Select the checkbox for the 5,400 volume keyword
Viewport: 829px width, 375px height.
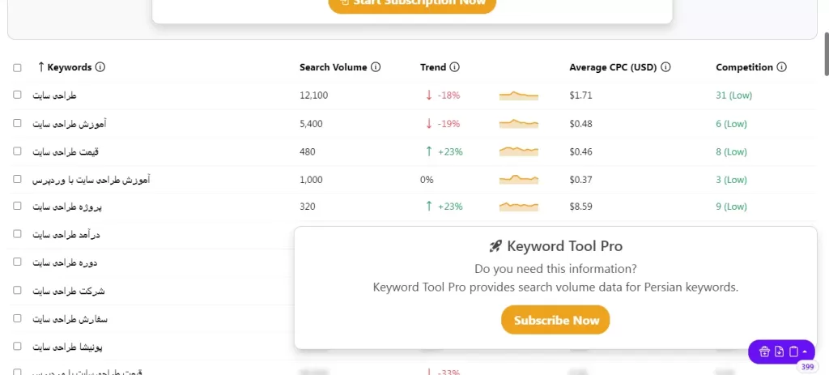point(18,123)
